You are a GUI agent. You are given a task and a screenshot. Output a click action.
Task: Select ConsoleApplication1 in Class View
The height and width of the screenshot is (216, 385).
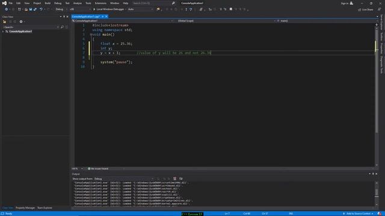(20, 31)
